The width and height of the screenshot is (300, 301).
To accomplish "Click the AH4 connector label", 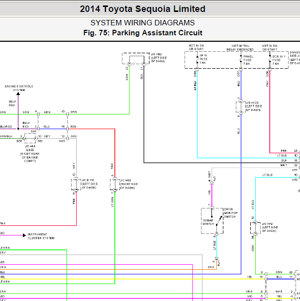I will (62, 141).
